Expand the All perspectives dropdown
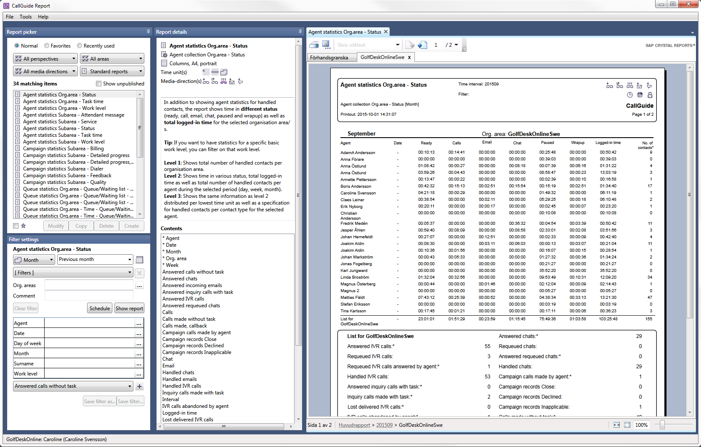 click(x=45, y=59)
